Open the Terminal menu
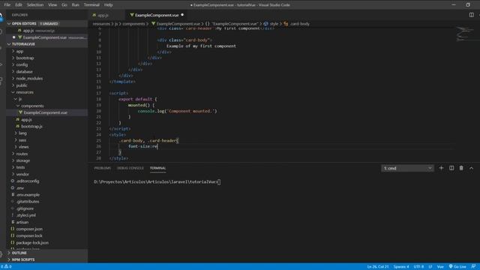This screenshot has width=480, height=270. [91, 5]
